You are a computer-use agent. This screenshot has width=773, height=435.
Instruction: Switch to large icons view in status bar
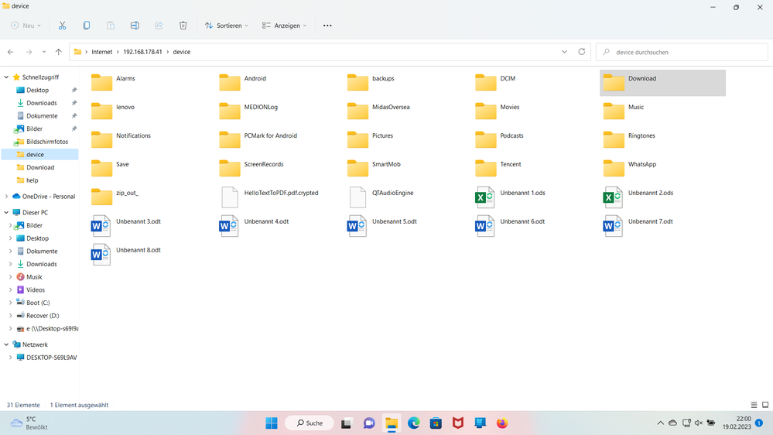(766, 405)
